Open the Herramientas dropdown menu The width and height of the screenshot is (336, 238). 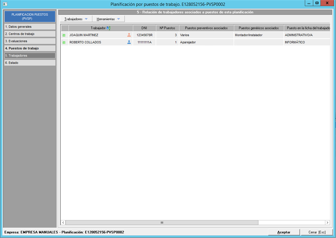pyautogui.click(x=108, y=19)
